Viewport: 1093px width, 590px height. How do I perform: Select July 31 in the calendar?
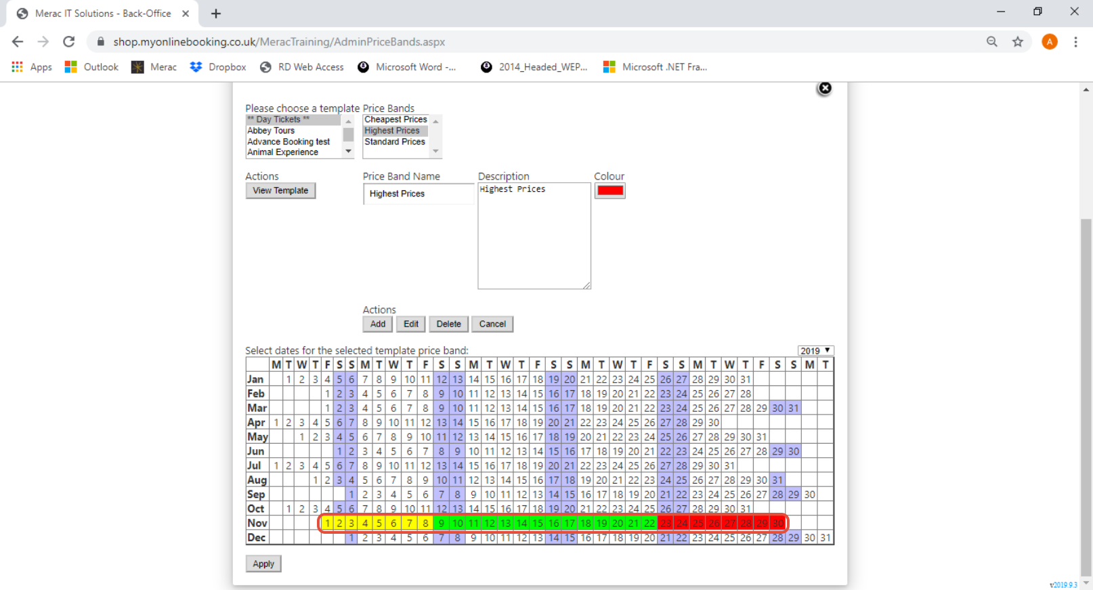point(729,466)
